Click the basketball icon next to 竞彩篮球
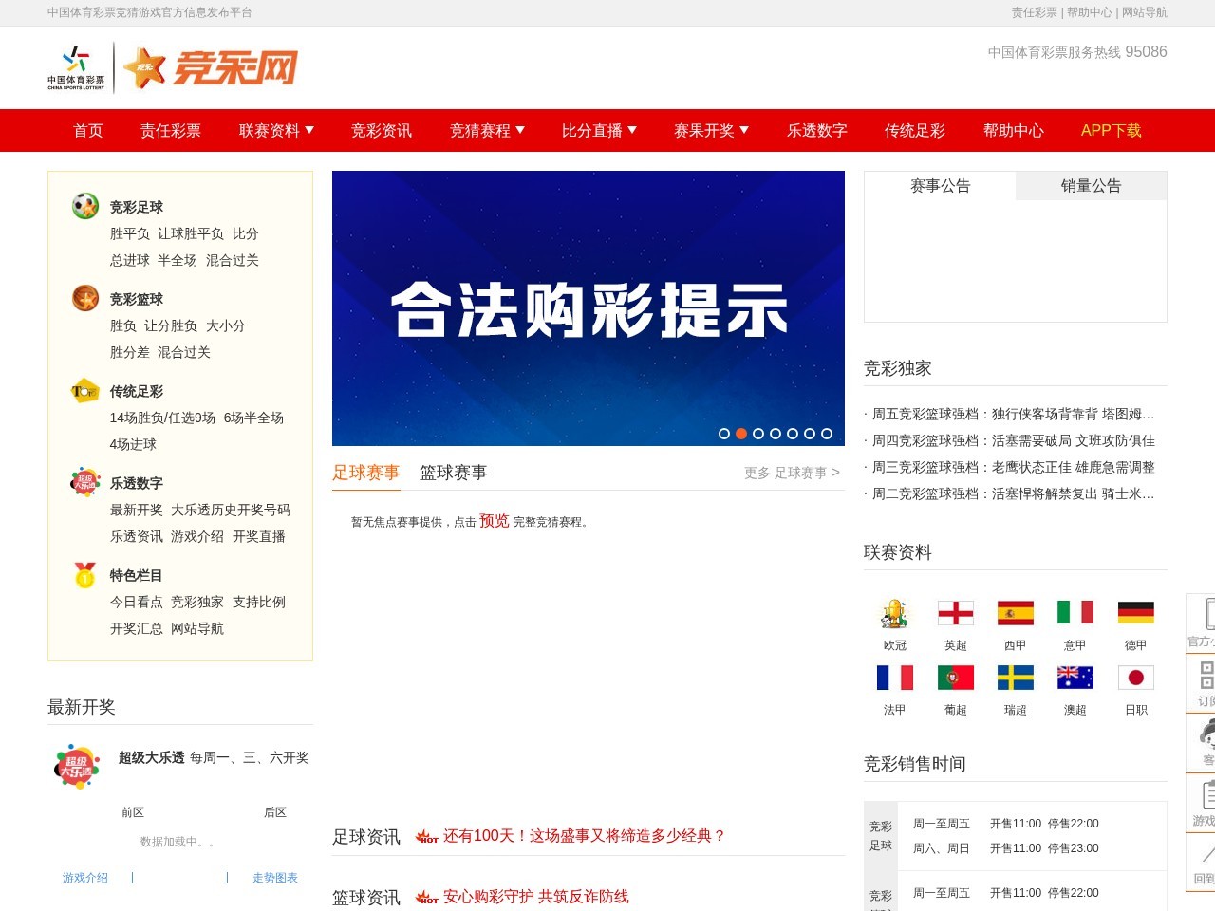Image resolution: width=1215 pixels, height=911 pixels. 84,298
